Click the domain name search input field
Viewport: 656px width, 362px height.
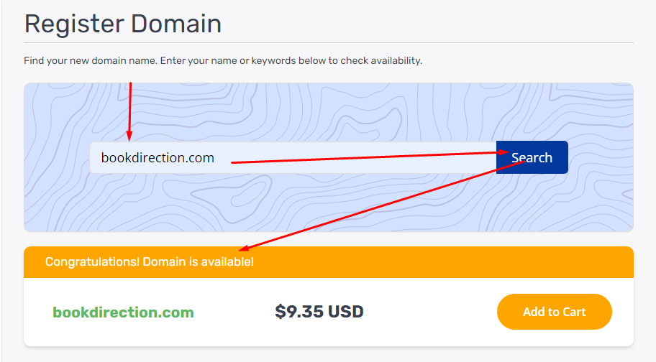pyautogui.click(x=288, y=158)
